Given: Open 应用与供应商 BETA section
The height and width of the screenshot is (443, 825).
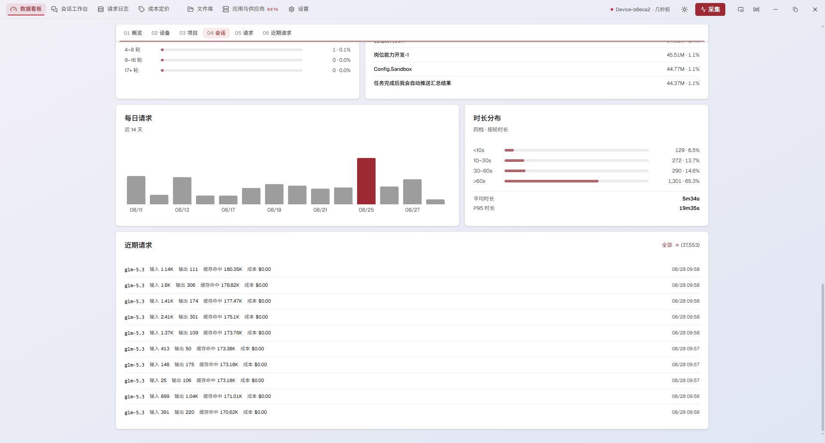Looking at the screenshot, I should pos(251,9).
